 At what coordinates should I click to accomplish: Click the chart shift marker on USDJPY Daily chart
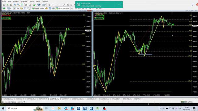(x=68, y=12)
